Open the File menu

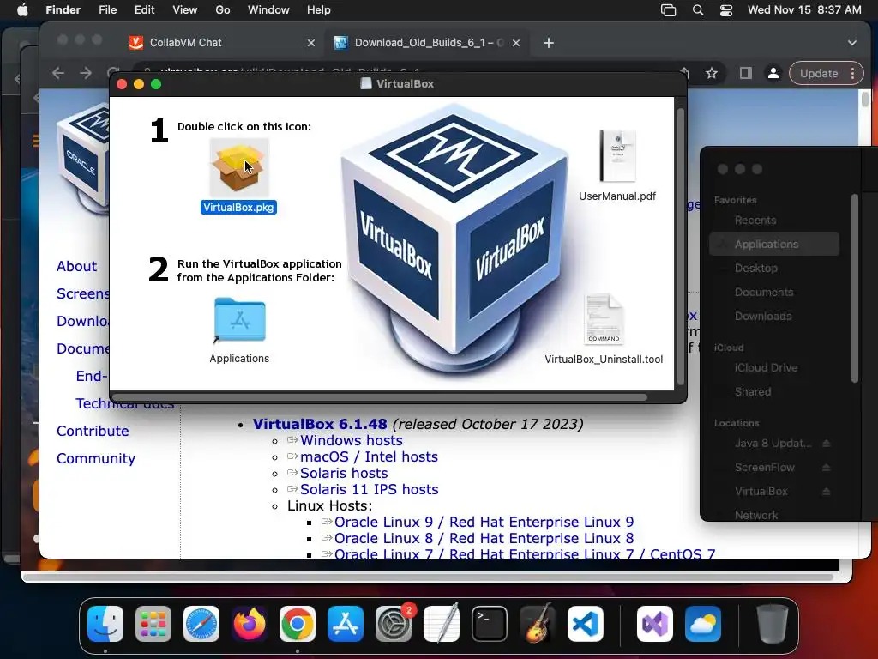107,10
